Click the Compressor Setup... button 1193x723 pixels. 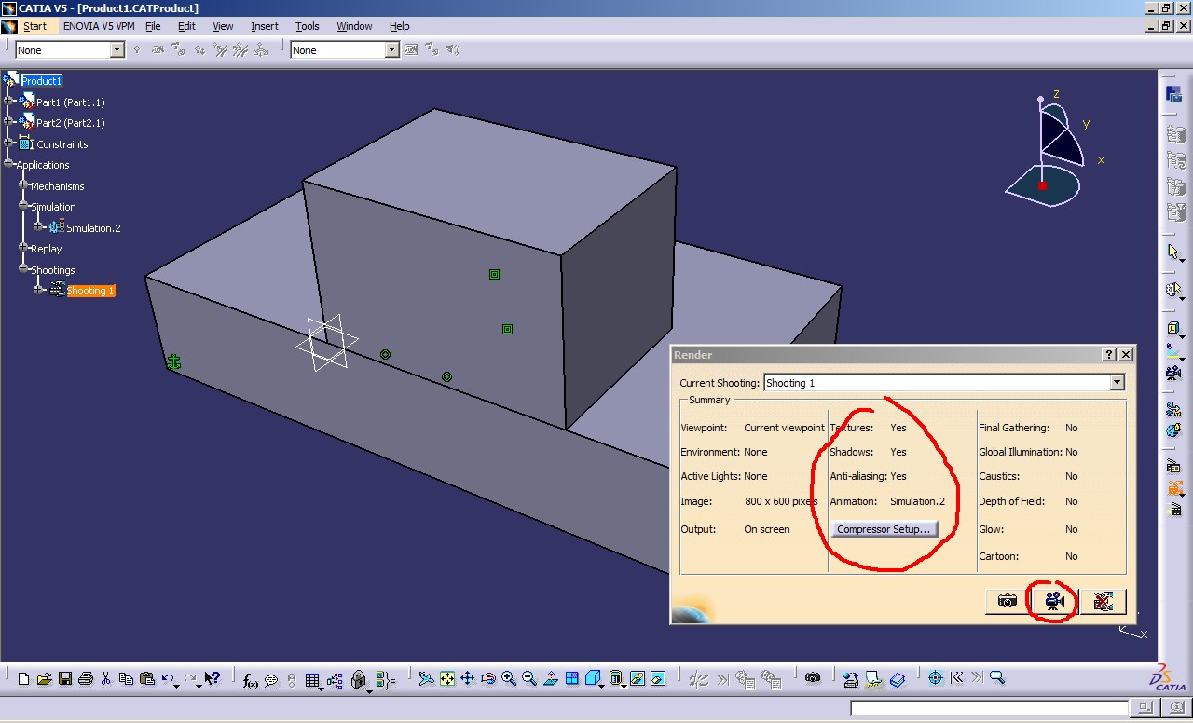(x=884, y=529)
